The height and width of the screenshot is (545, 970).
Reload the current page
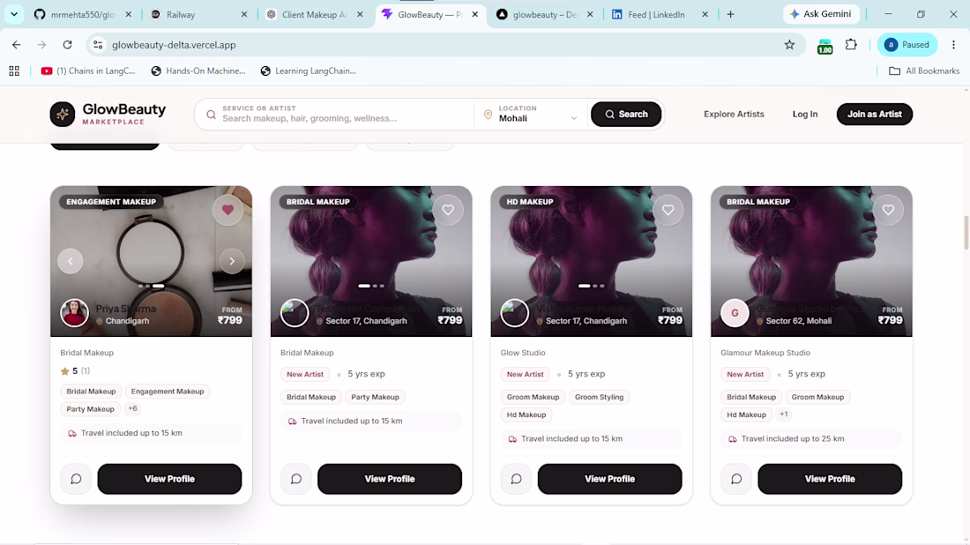[67, 45]
